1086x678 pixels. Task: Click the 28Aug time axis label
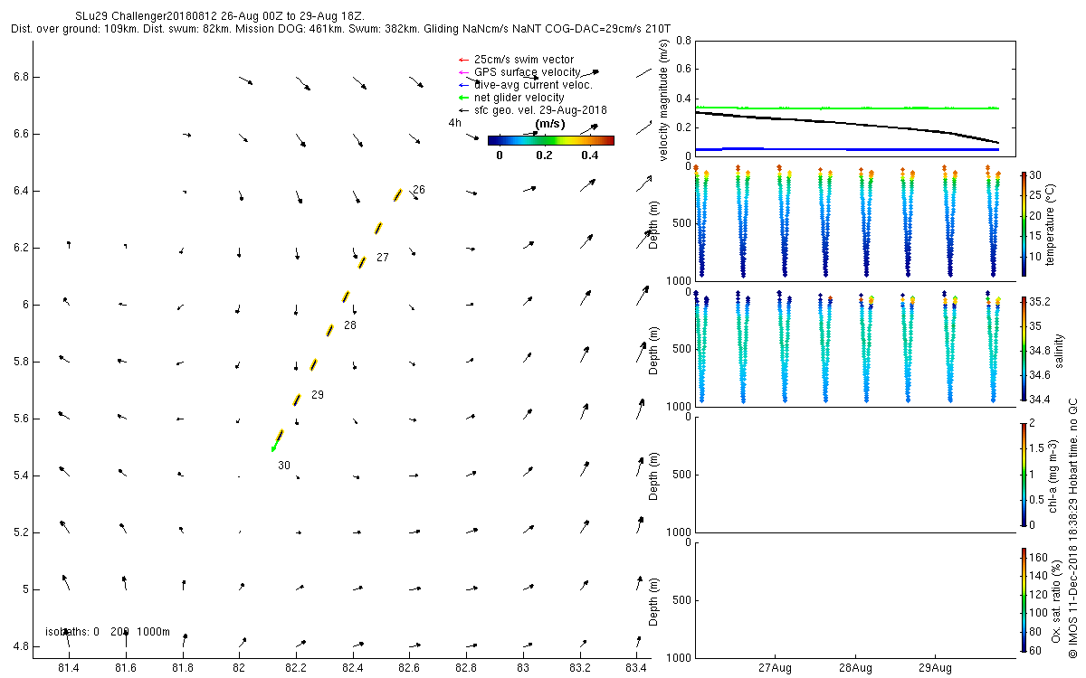(855, 669)
